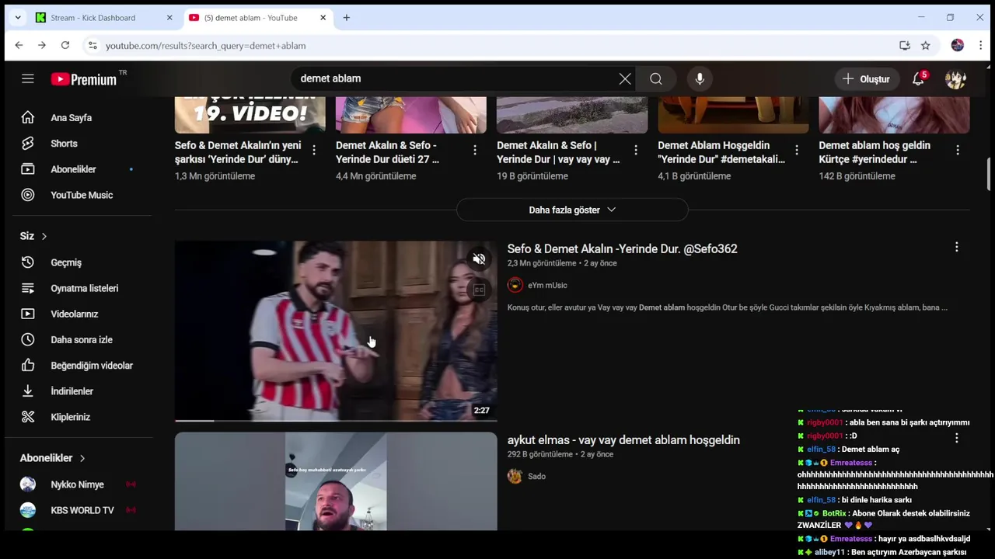Open options for 'Demet ablam hoş geldin Kürtçe' short
Image resolution: width=995 pixels, height=559 pixels.
[958, 150]
